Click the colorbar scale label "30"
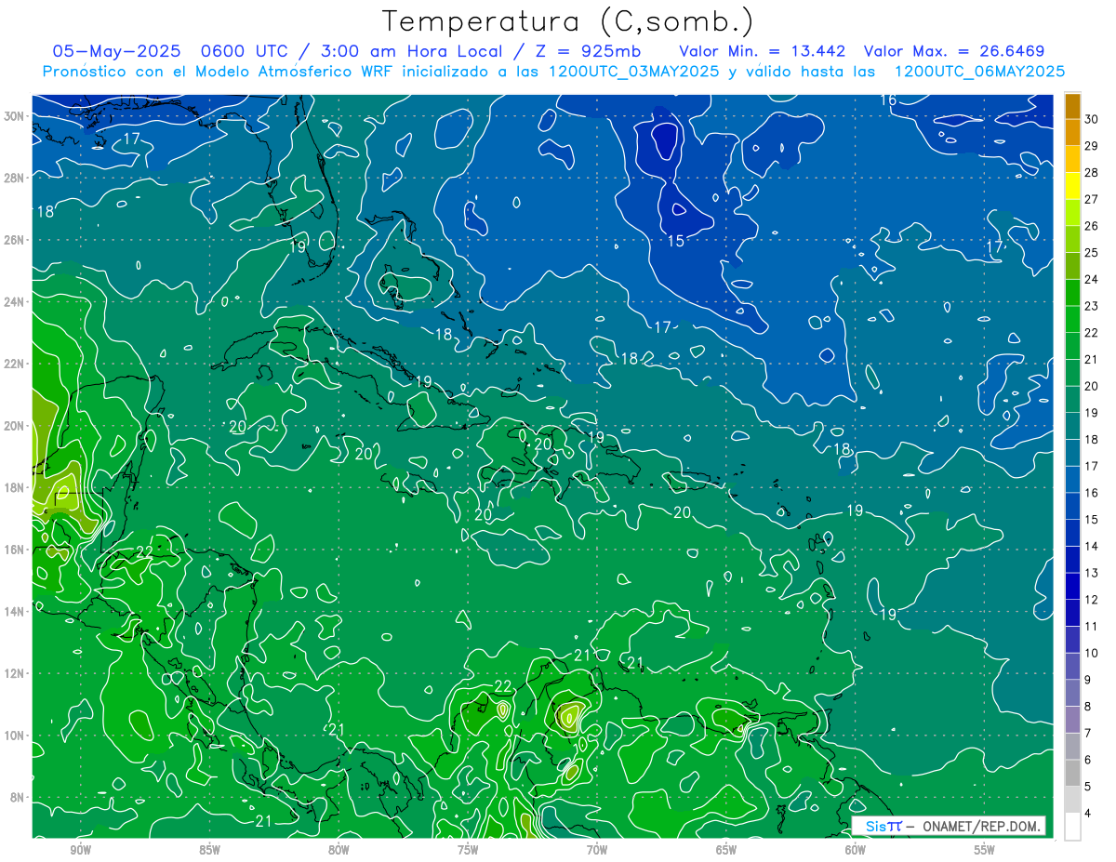The width and height of the screenshot is (1116, 862). [1092, 119]
